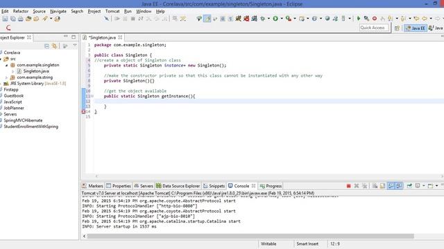Toggle Show Console When Standard Error Changes
The image size is (444, 249).
399,186
